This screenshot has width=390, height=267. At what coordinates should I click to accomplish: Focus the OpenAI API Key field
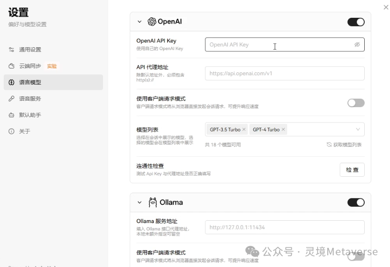(x=285, y=44)
